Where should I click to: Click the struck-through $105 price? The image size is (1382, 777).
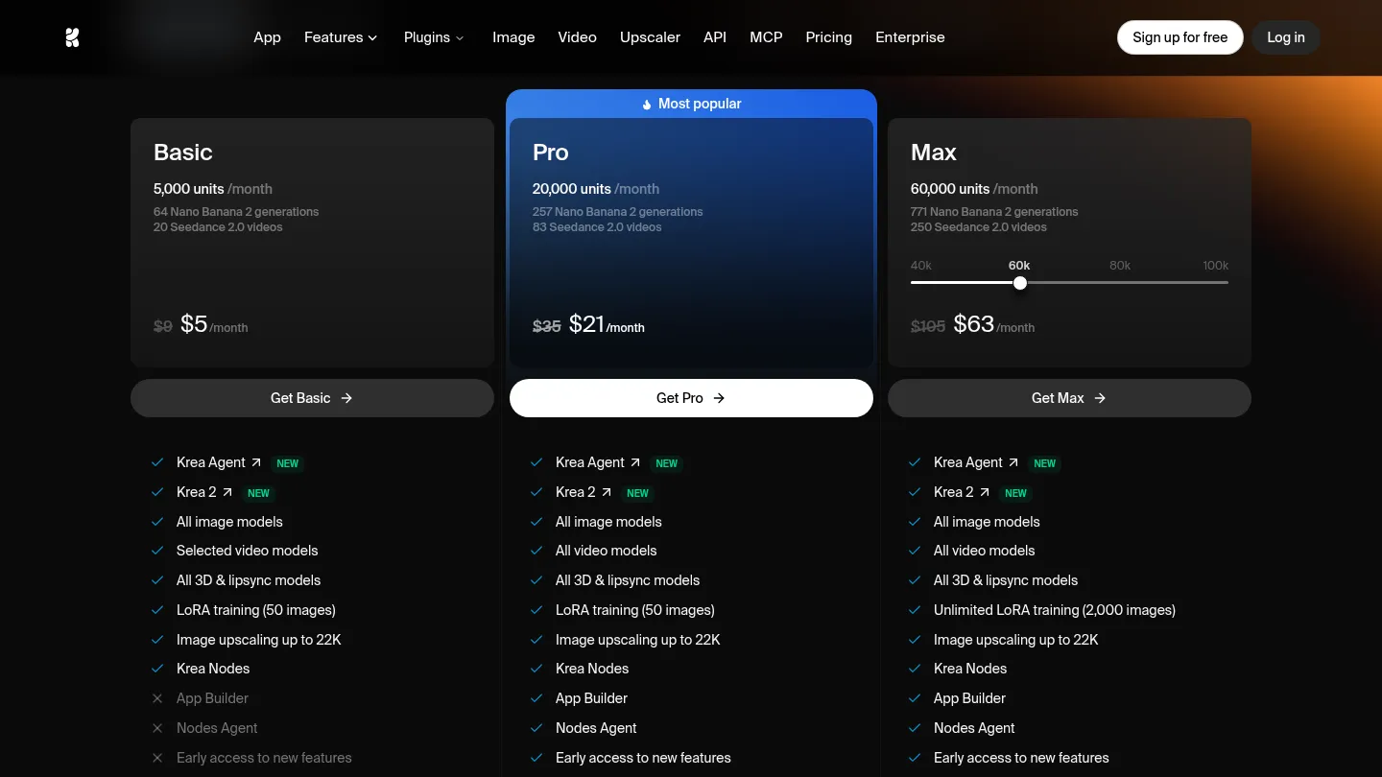pos(928,326)
